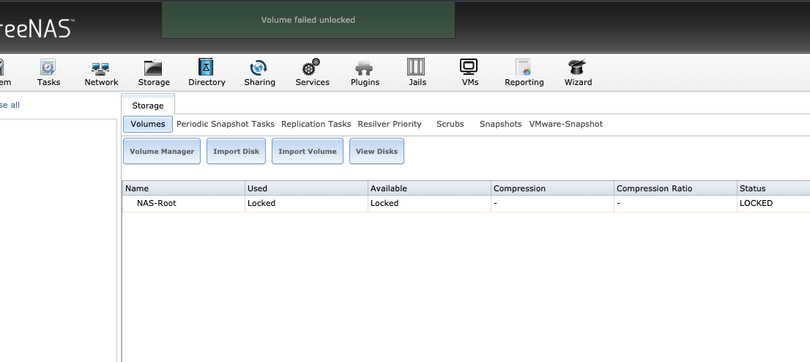The width and height of the screenshot is (810, 362).
Task: Sort by the Used column header
Action: tap(306, 188)
